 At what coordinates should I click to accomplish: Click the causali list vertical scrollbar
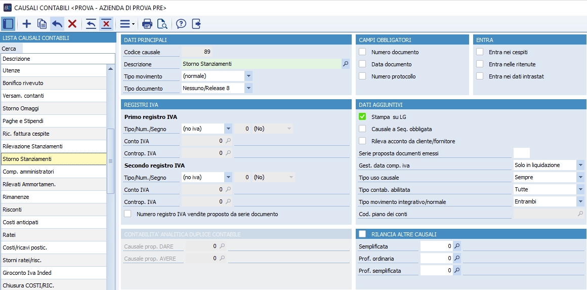111,161
